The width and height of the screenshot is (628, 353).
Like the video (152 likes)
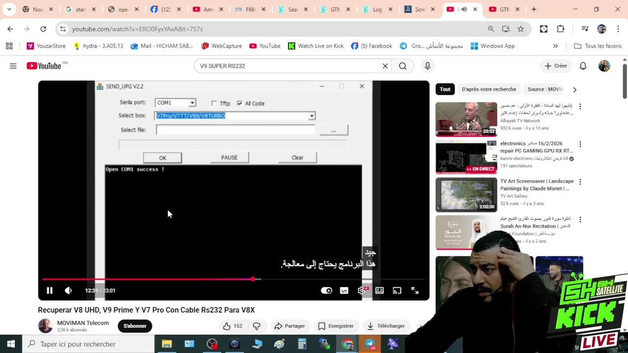233,326
